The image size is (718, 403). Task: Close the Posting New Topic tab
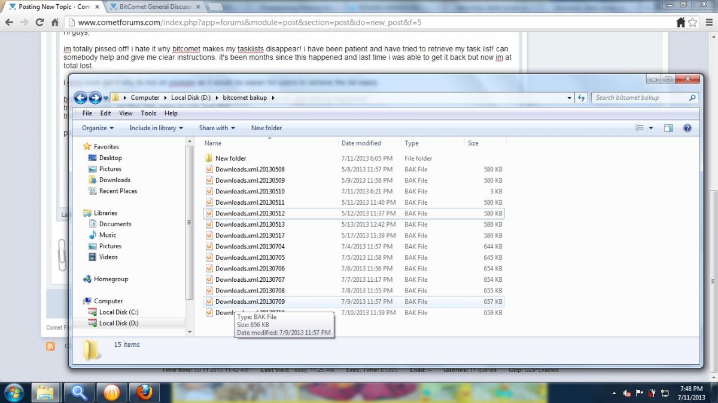[97, 7]
